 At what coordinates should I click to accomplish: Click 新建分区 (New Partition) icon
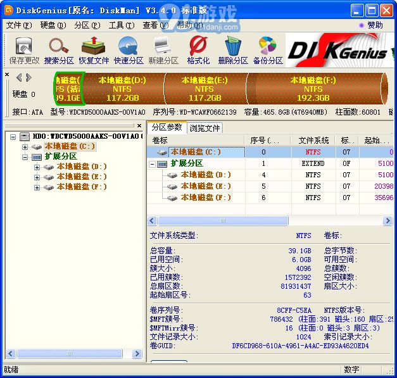point(163,51)
